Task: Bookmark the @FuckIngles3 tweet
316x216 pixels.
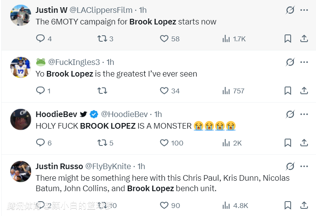Action: coord(288,91)
